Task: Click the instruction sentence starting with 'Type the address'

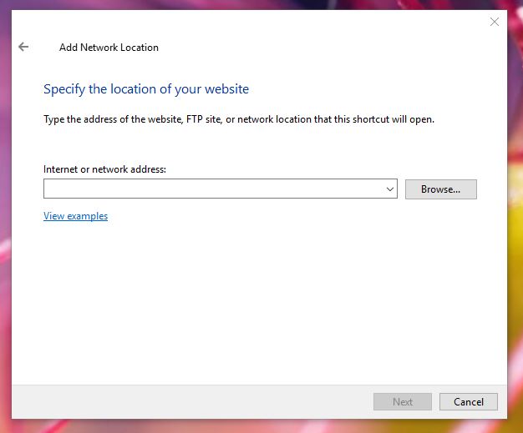Action: [238, 119]
